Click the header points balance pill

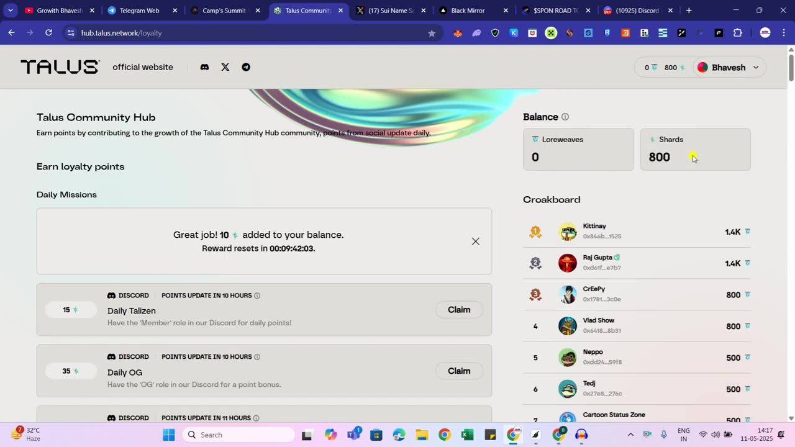[x=664, y=68]
